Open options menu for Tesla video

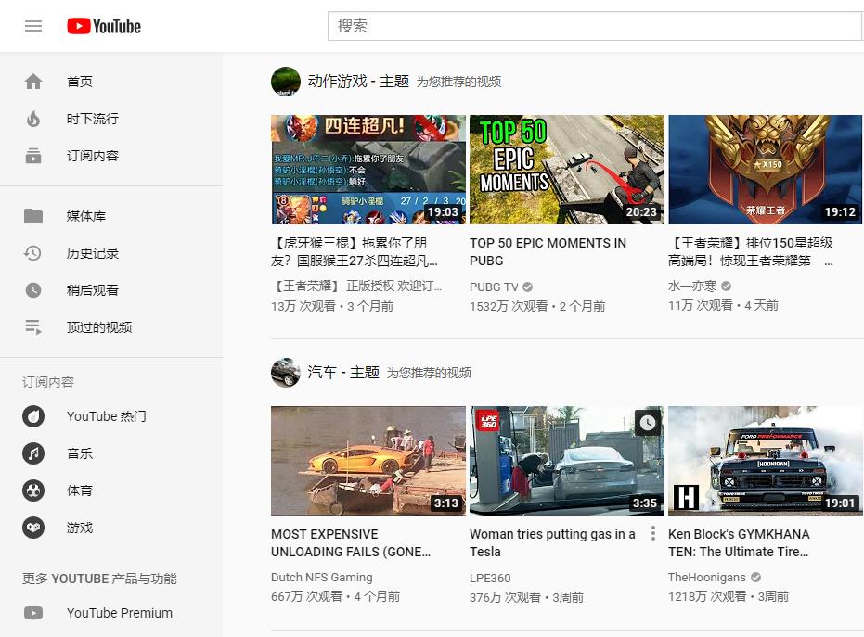pyautogui.click(x=653, y=534)
